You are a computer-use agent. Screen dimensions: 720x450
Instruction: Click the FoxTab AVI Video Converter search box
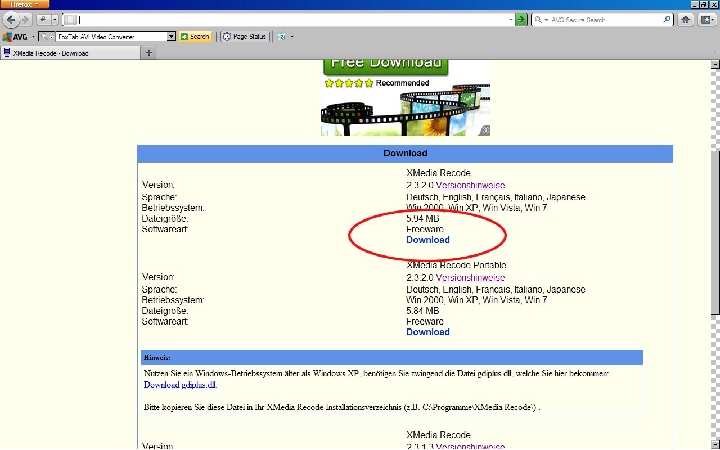(112, 37)
